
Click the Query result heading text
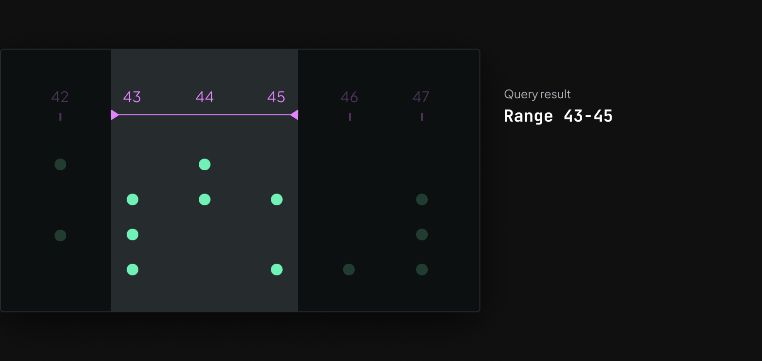[537, 94]
